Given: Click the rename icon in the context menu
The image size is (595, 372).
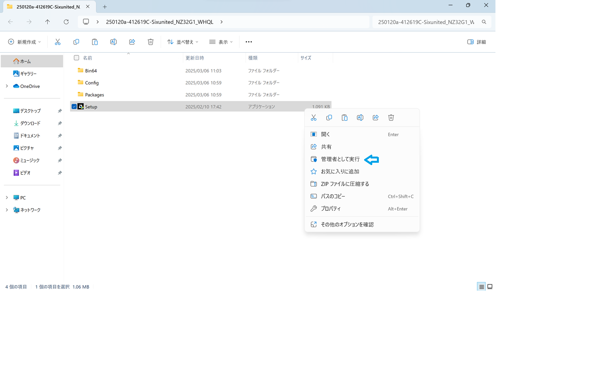Looking at the screenshot, I should (x=360, y=118).
